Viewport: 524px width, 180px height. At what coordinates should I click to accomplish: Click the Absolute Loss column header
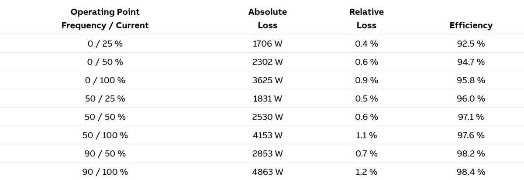[267, 19]
